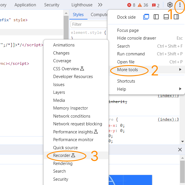Viewport: 185px width, 185px height.
Task: Choose Shortcuts in the DevTools menu
Action: [x=126, y=81]
